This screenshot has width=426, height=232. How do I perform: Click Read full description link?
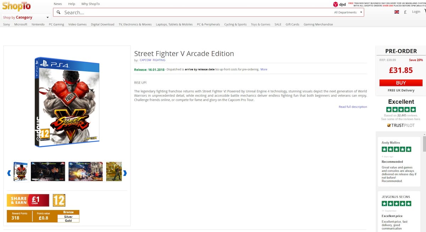tap(353, 107)
